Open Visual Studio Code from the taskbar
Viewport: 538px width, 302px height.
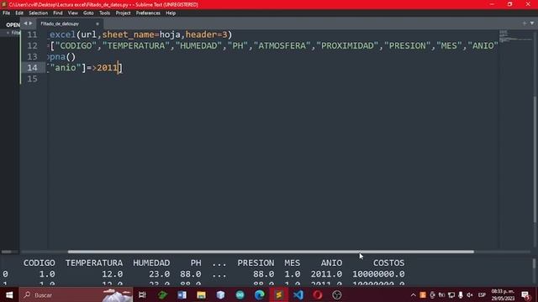[298, 294]
